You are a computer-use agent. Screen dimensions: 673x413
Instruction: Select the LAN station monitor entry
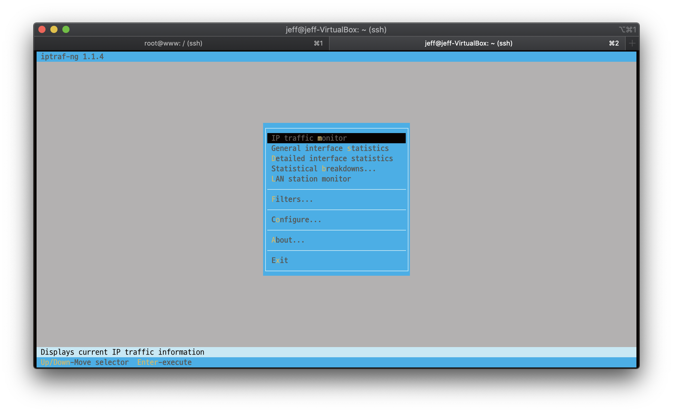(x=311, y=179)
